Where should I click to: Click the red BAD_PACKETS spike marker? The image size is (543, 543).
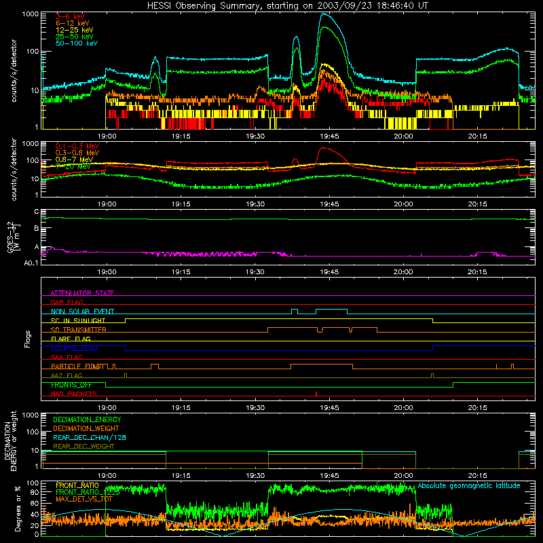[316, 394]
